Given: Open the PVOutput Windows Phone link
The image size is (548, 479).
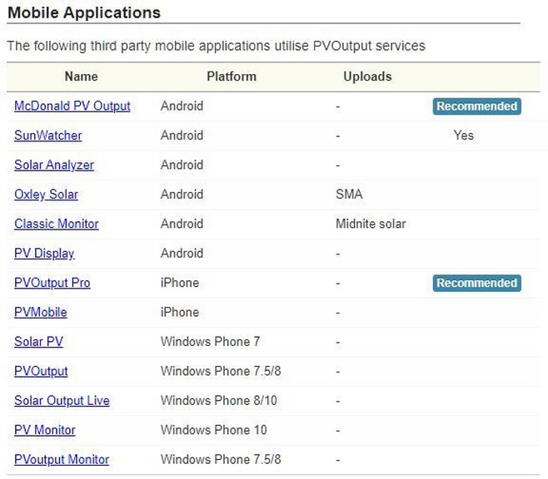Looking at the screenshot, I should tap(41, 371).
